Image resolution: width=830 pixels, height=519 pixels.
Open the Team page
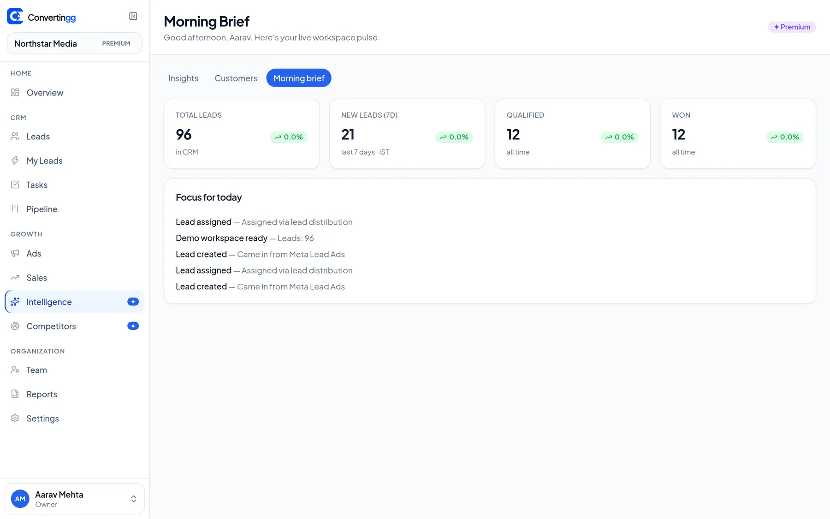click(x=75, y=370)
